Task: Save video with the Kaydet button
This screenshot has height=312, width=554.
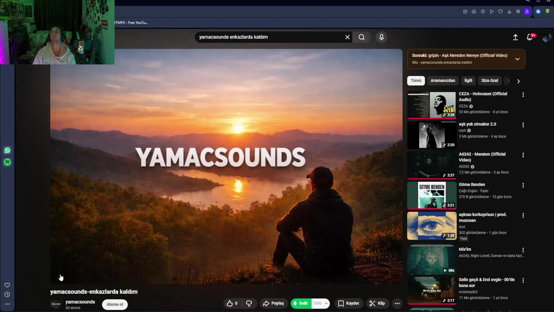Action: pyautogui.click(x=348, y=303)
